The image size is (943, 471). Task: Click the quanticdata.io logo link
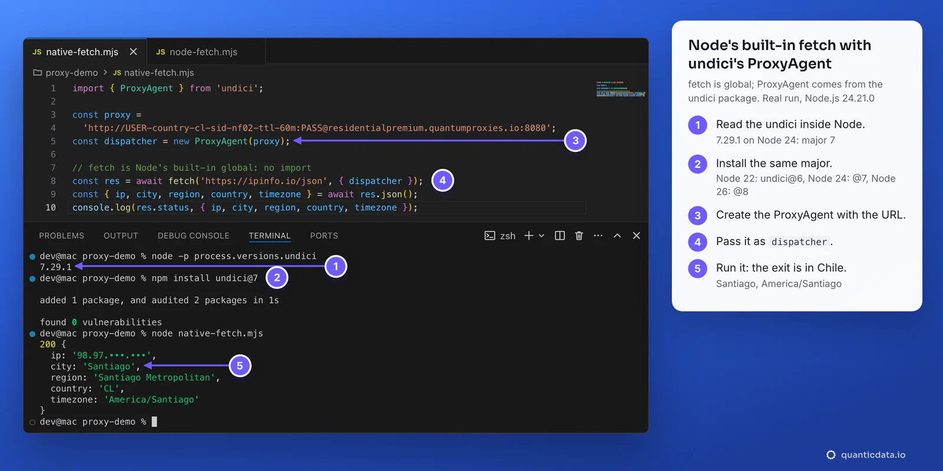866,455
